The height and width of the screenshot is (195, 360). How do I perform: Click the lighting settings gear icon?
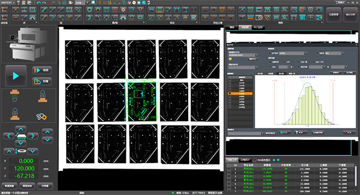click(x=41, y=117)
